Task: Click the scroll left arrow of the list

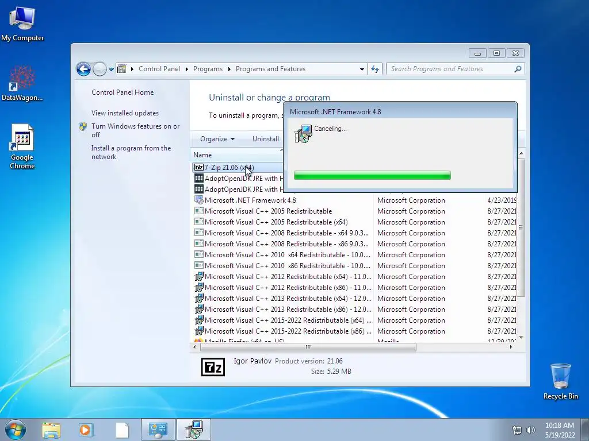Action: point(194,347)
